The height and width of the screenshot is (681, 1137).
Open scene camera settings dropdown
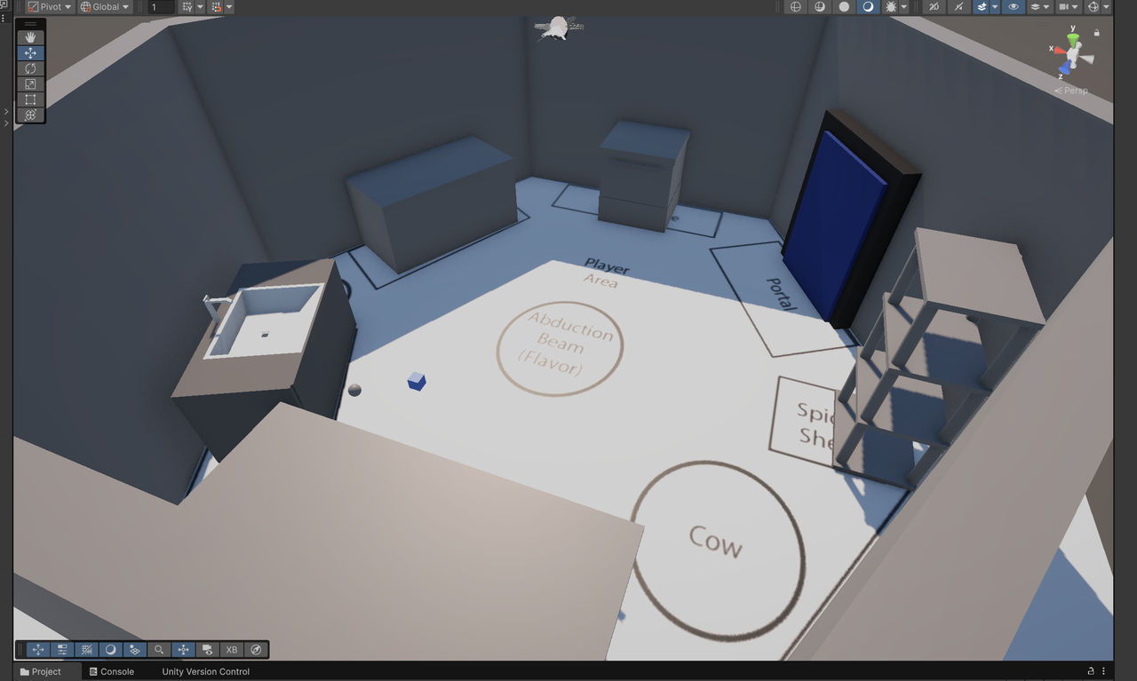coord(1069,7)
